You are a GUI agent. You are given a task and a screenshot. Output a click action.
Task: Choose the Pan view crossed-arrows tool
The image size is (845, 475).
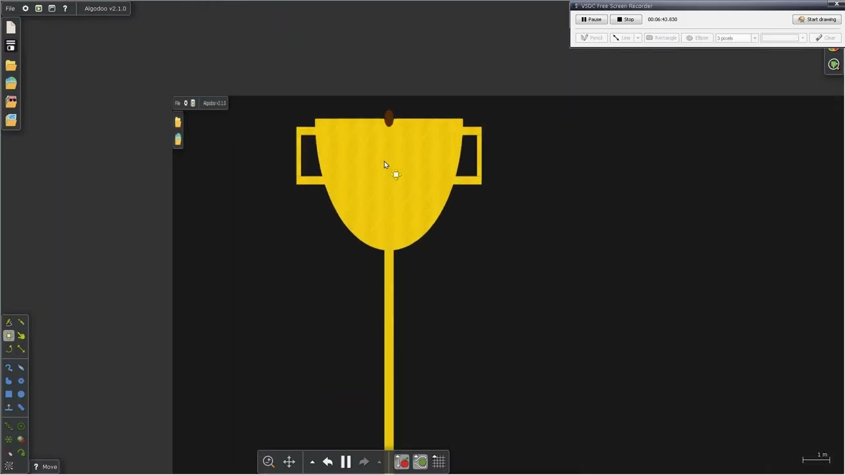[289, 462]
